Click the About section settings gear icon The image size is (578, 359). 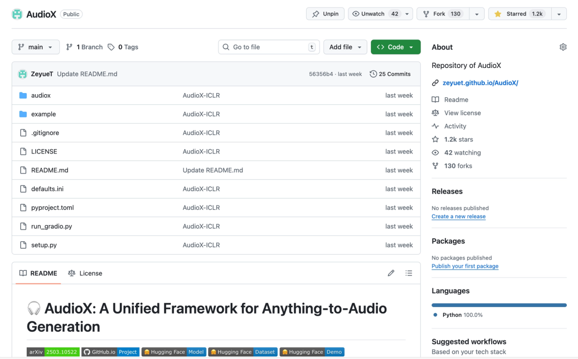[562, 47]
